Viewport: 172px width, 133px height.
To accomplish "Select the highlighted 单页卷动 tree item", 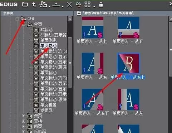I will click(x=48, y=46).
